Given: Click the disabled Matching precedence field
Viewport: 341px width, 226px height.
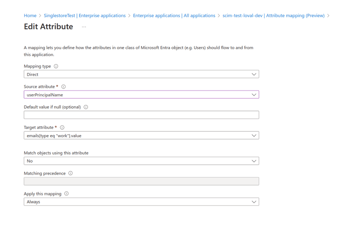Looking at the screenshot, I should point(141,181).
